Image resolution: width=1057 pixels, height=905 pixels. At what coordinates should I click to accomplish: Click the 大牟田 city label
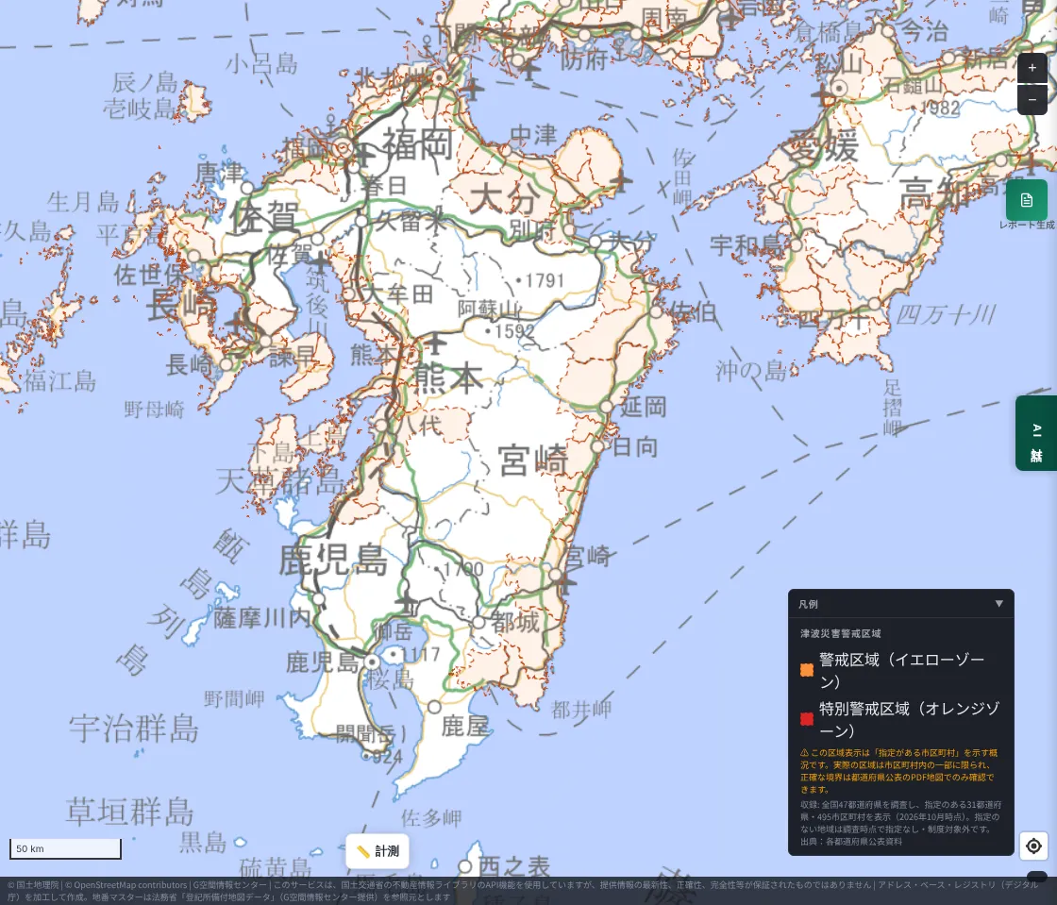[397, 293]
